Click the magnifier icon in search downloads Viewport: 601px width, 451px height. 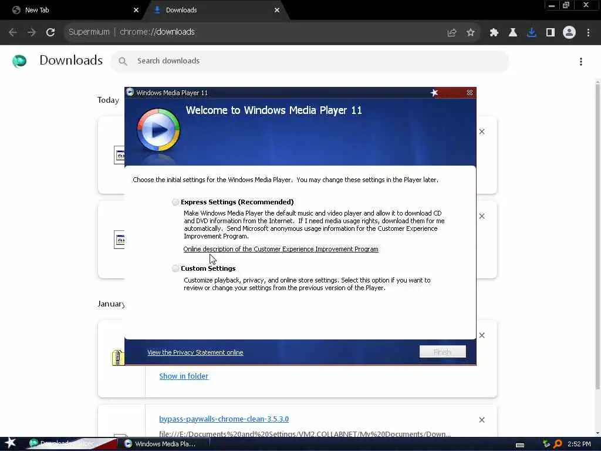[123, 61]
